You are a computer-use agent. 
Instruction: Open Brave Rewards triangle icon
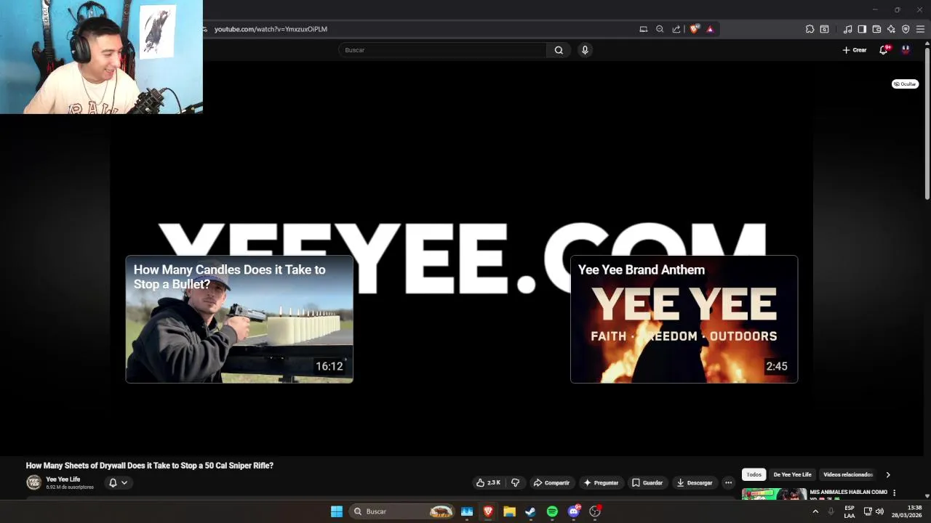[710, 29]
